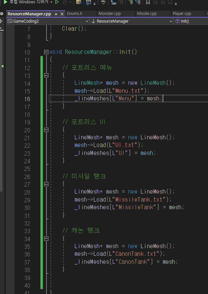Click the cursor-with-lines toolbar icon
Image resolution: width=208 pixels, height=294 pixels.
[113, 2]
